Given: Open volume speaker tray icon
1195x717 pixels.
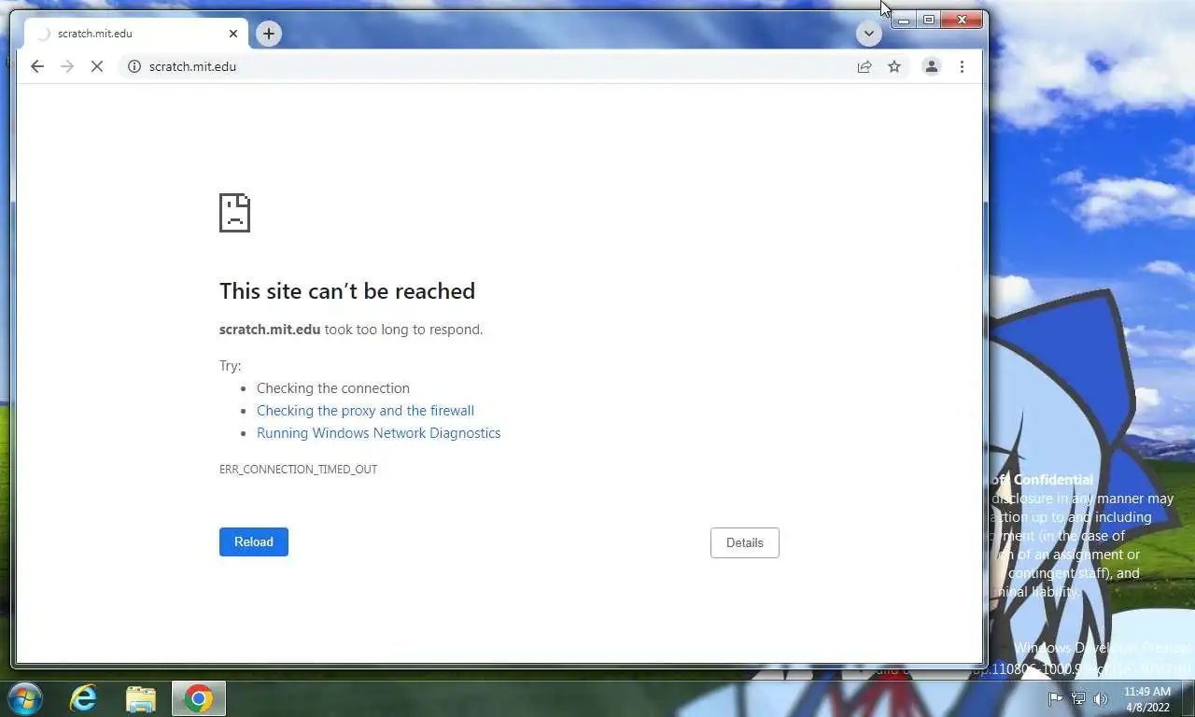Looking at the screenshot, I should point(1101,698).
